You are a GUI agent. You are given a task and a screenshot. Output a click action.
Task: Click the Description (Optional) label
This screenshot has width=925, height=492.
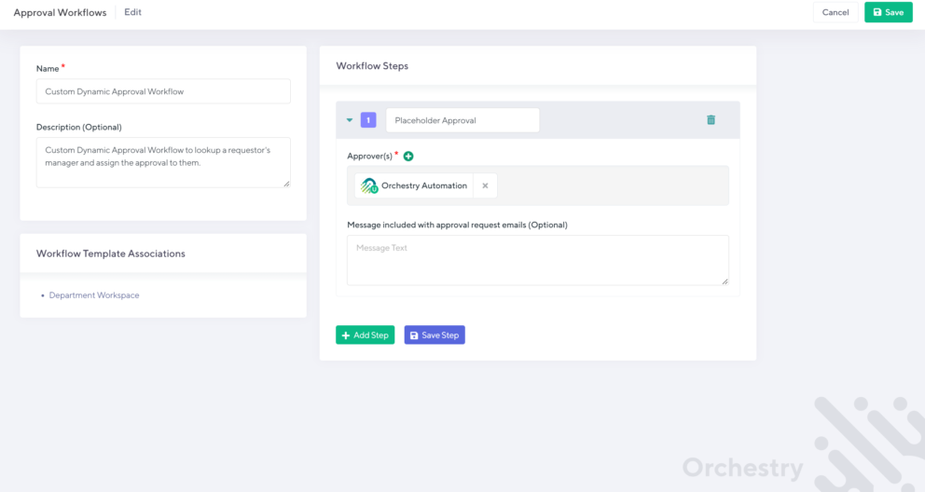coord(79,128)
